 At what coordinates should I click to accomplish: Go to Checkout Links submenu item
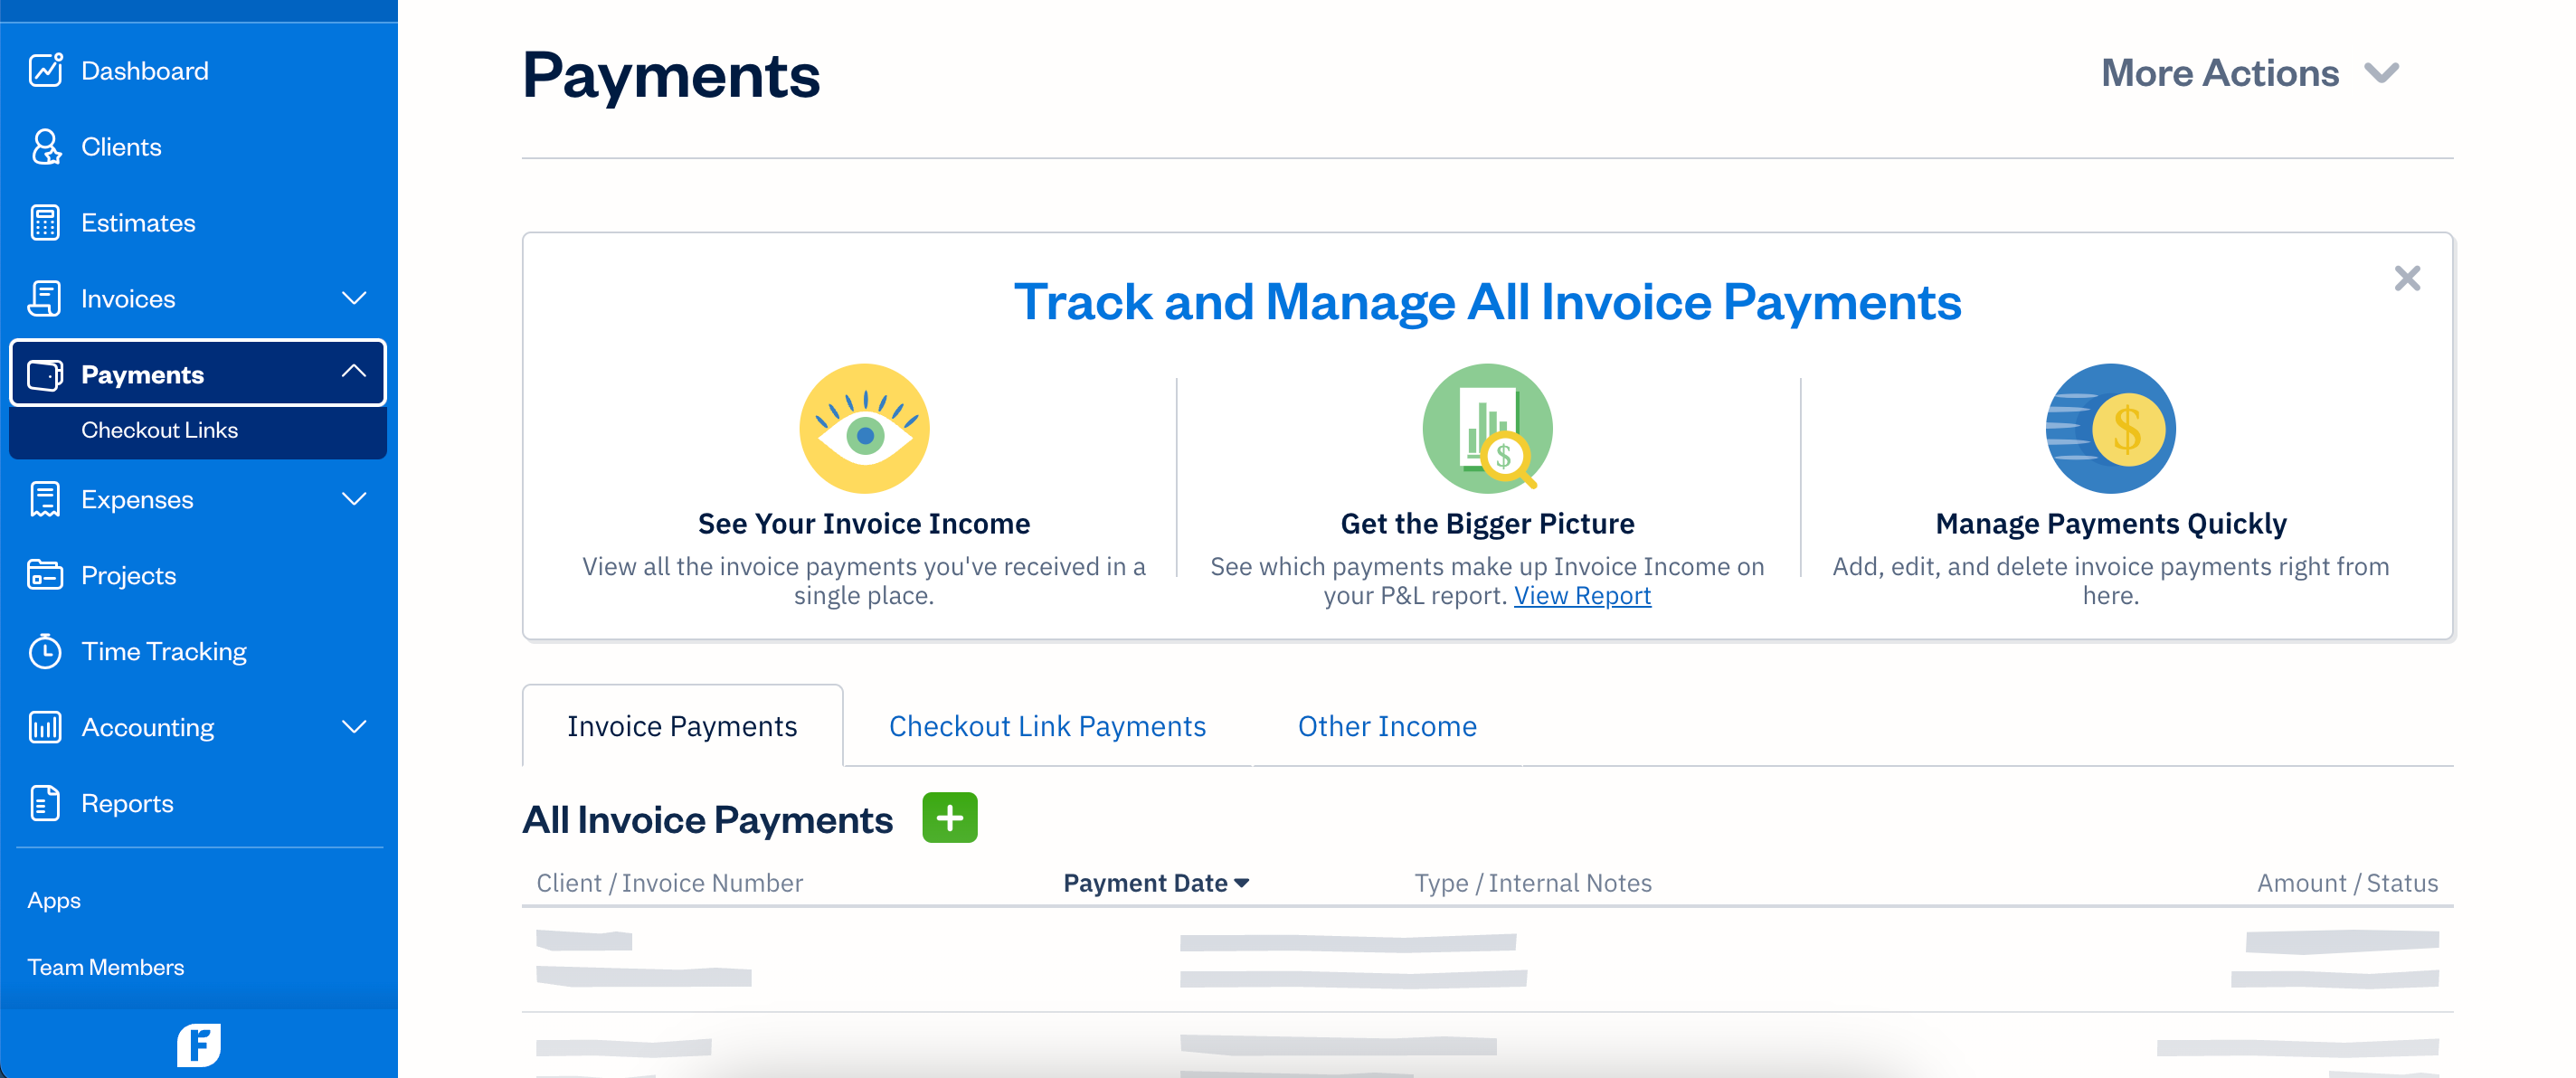click(160, 430)
